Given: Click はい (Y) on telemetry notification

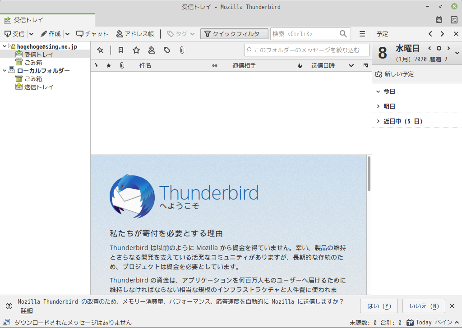Looking at the screenshot, I should pos(379,306).
